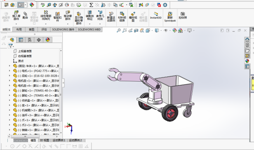Click the balance-scale mass properties icon
This screenshot has width=254, height=150.
pyautogui.click(x=55, y=5)
